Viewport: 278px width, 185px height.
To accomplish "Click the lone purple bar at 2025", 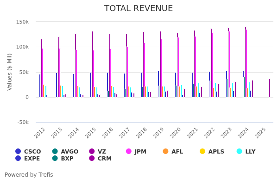I will [x=270, y=88].
